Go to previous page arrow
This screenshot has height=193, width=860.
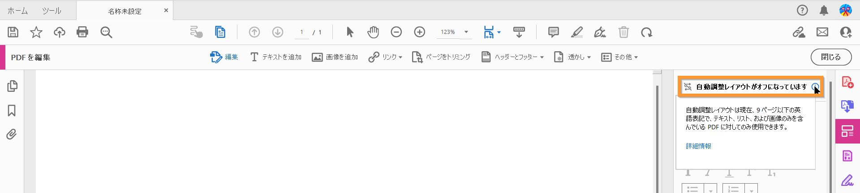click(x=254, y=32)
